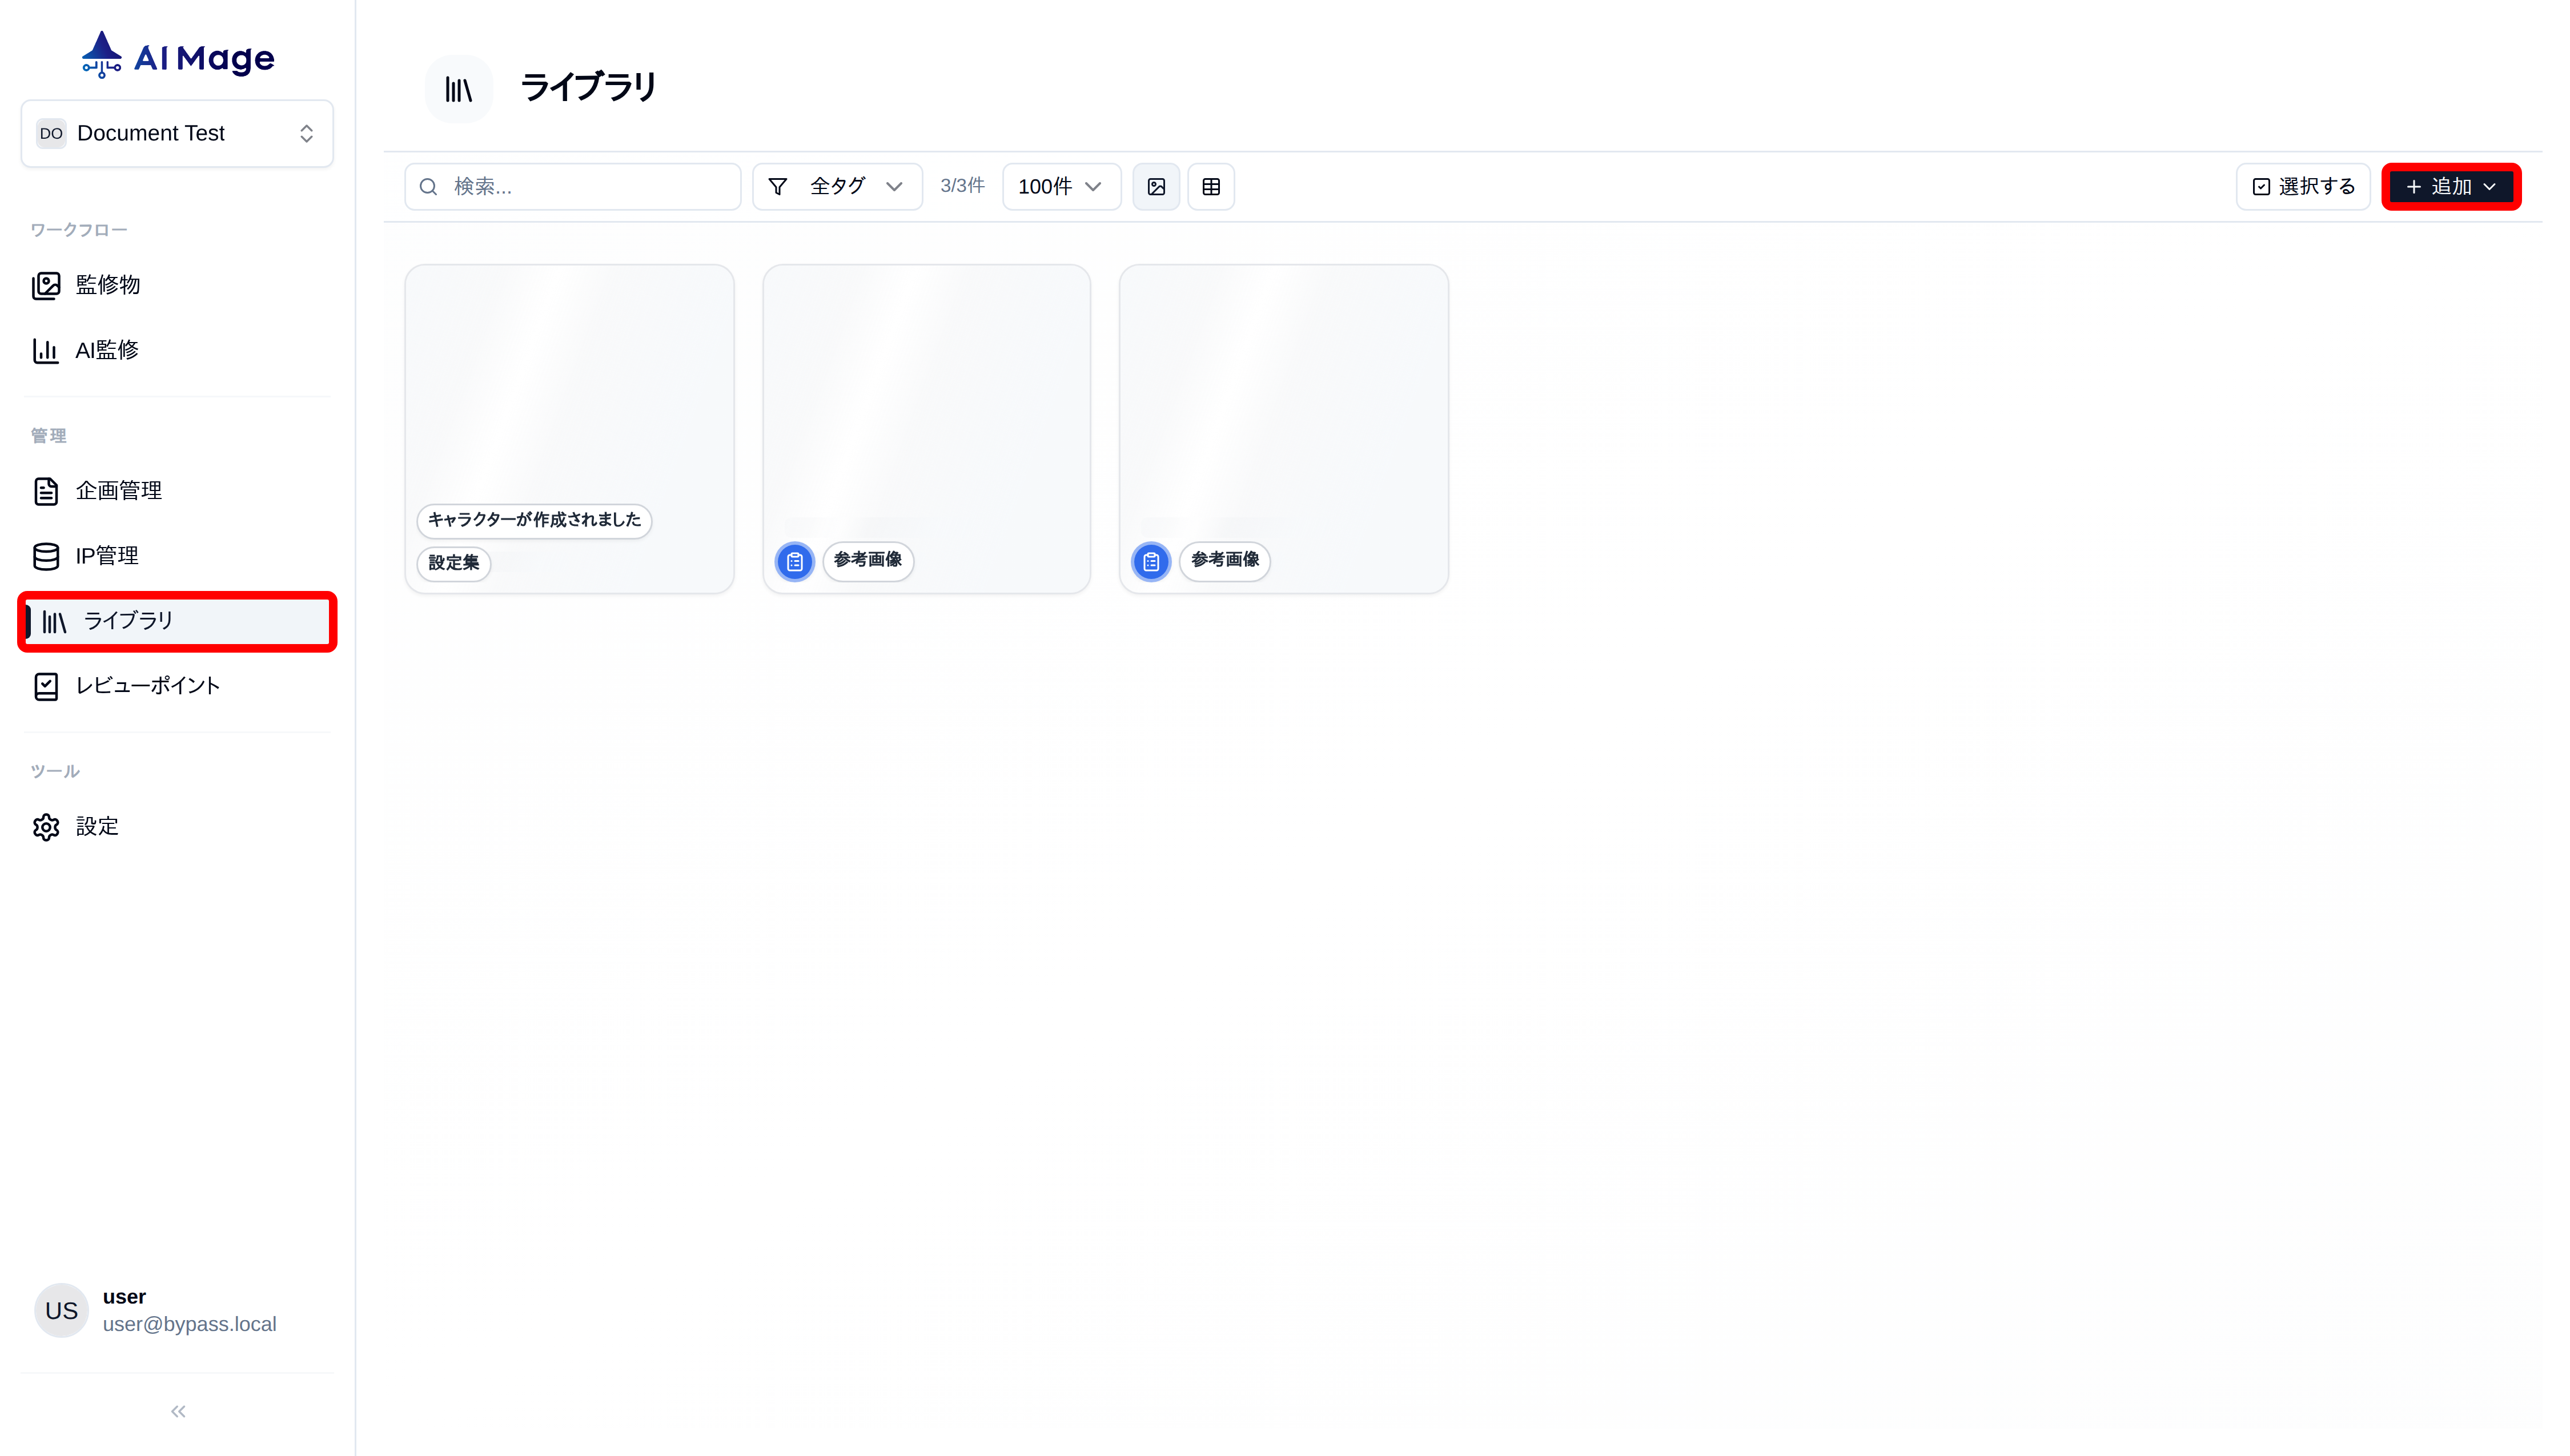Enable selection mode with 選択する
Viewport: 2570px width, 1456px height.
(x=2302, y=187)
